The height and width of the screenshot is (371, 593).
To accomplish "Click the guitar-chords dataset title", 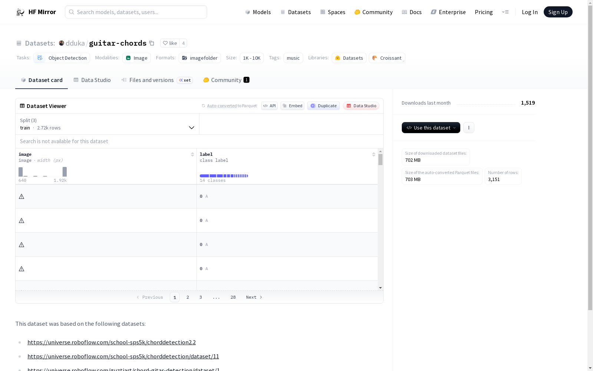I will [118, 43].
